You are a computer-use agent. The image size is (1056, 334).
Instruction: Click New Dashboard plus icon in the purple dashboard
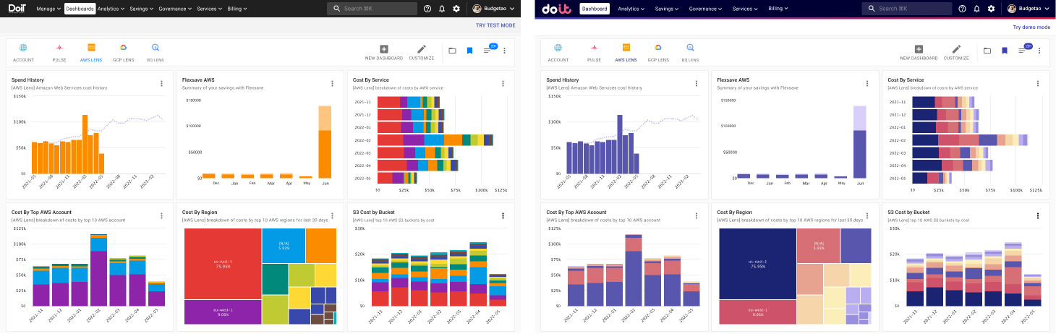click(919, 48)
